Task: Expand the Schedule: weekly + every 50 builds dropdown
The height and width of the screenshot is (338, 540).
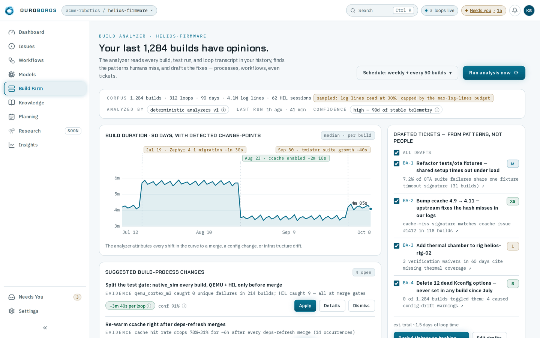Action: 407,73
